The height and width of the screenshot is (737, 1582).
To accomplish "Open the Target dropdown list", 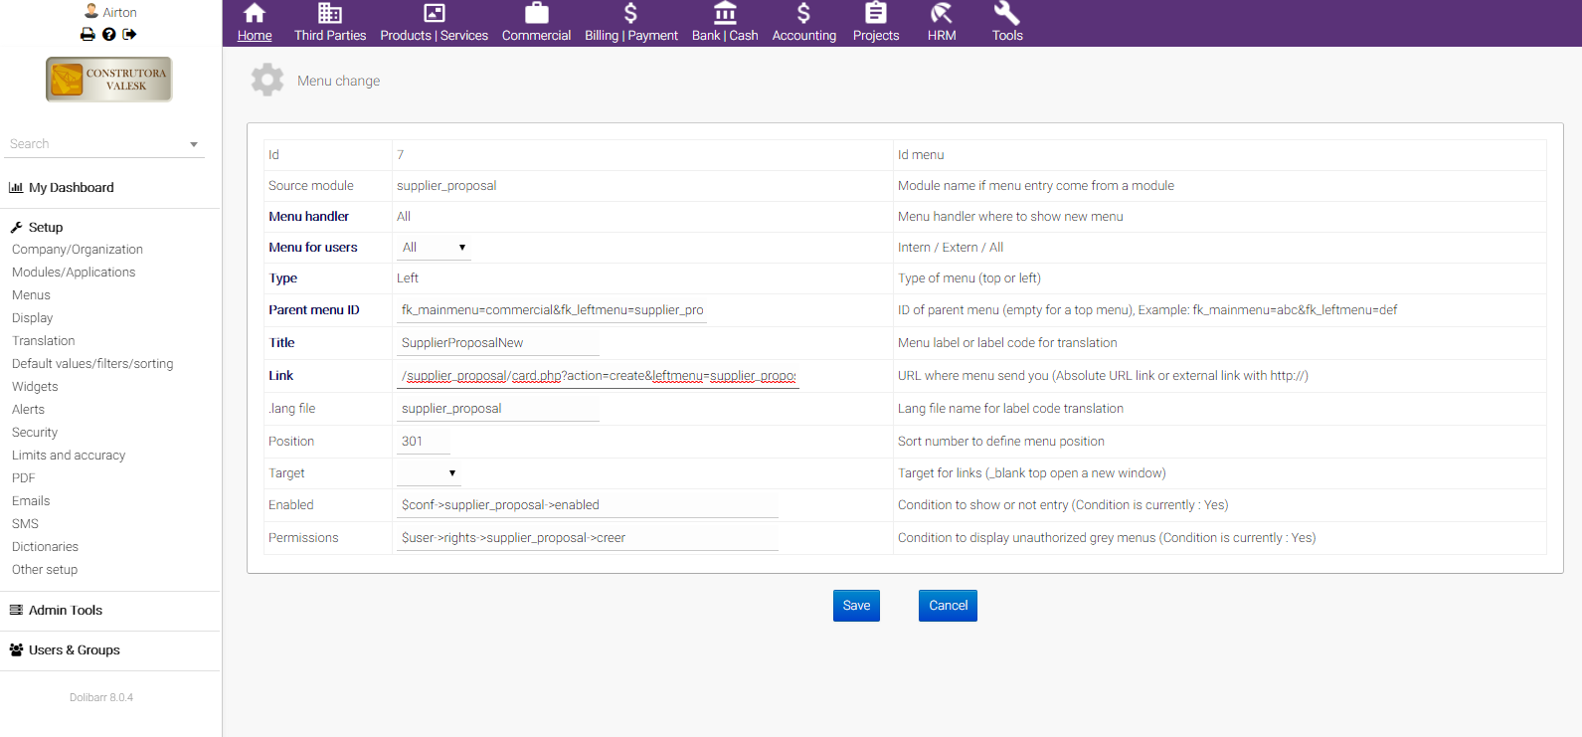I will click(x=428, y=473).
